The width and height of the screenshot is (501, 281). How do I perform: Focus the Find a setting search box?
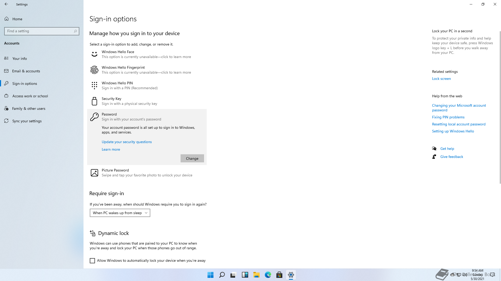click(x=42, y=31)
